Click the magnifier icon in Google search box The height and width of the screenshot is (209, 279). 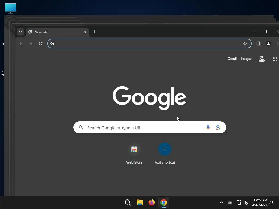coord(81,127)
